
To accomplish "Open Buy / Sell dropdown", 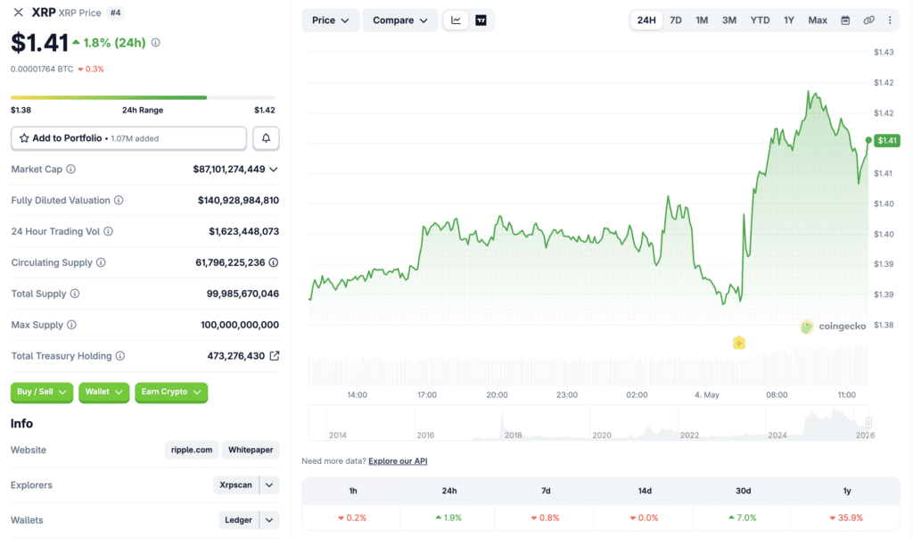I will (x=42, y=392).
